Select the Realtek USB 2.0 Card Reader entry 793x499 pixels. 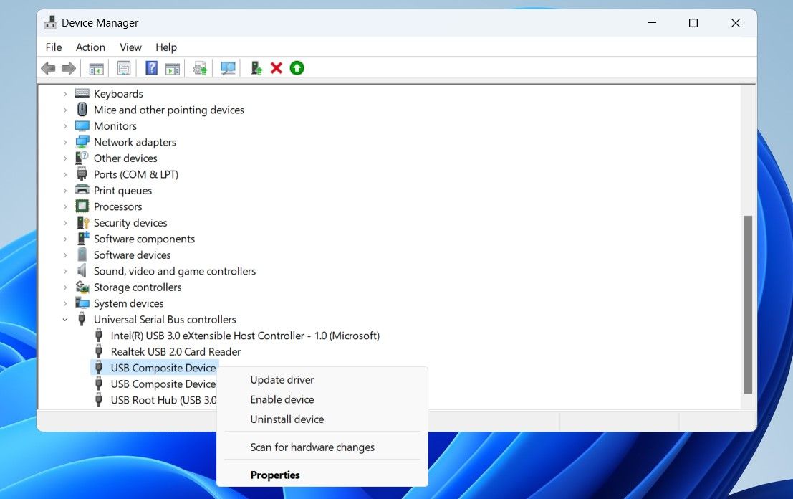pos(176,351)
